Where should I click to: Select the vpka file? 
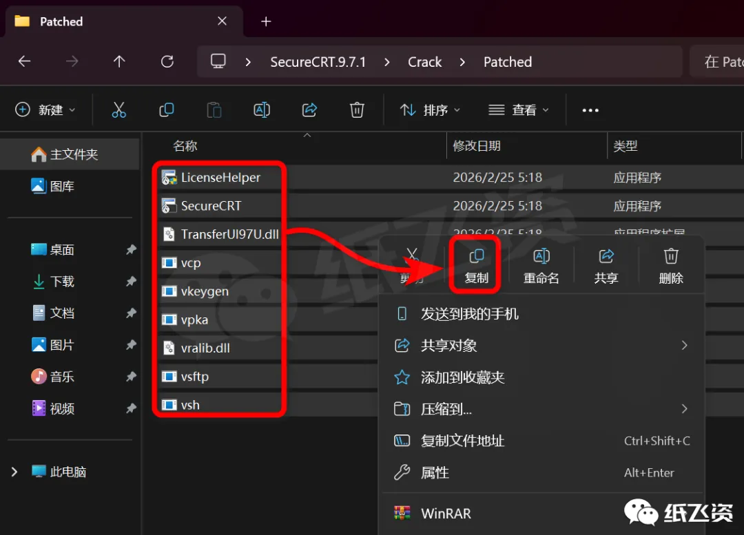tap(194, 319)
